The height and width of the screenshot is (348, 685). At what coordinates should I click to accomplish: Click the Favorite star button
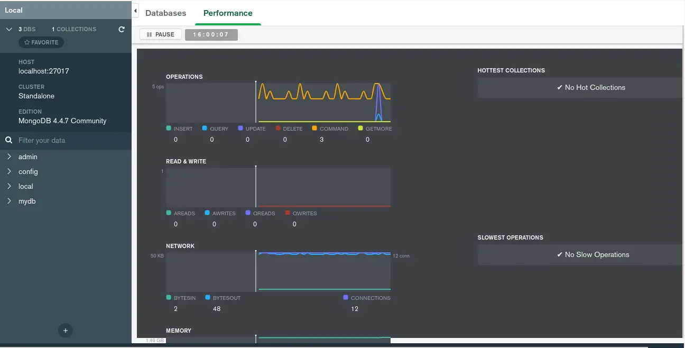[41, 42]
